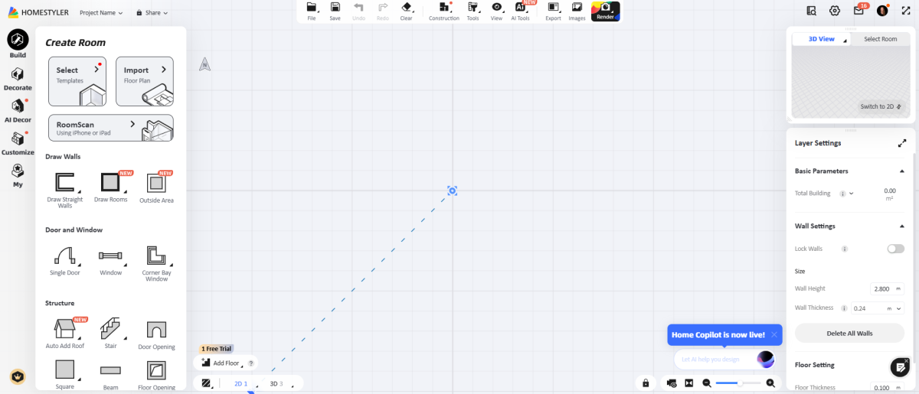Click the Let AI help you design field
Viewport: 919px width, 394px height.
click(724, 359)
